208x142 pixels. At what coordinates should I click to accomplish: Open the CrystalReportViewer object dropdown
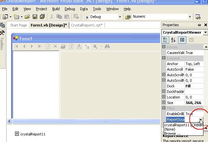(205, 32)
